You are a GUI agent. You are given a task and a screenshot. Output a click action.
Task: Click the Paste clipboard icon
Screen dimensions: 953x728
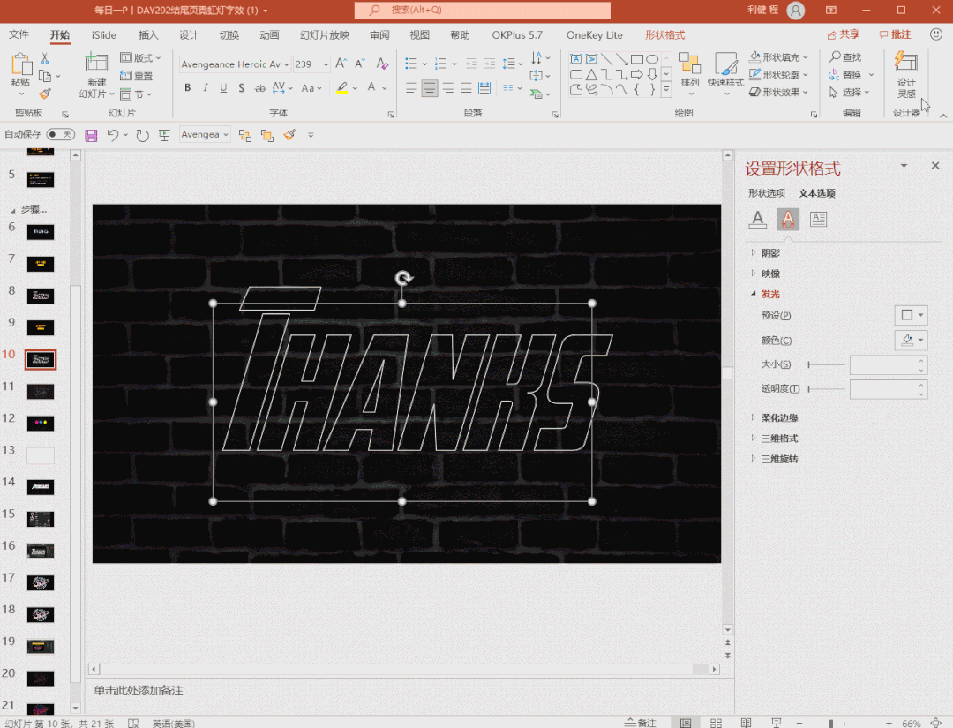20,64
